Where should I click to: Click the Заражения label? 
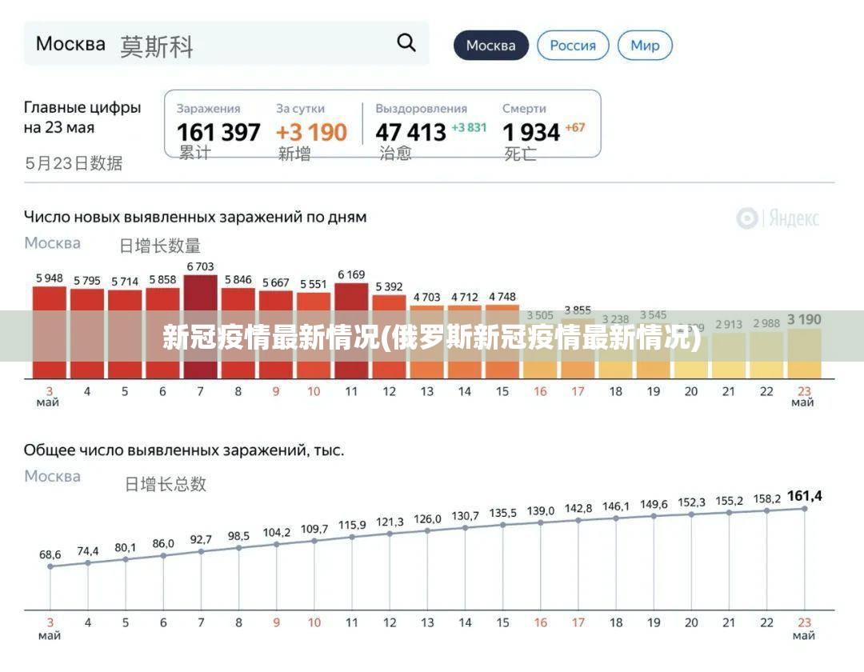click(x=208, y=109)
